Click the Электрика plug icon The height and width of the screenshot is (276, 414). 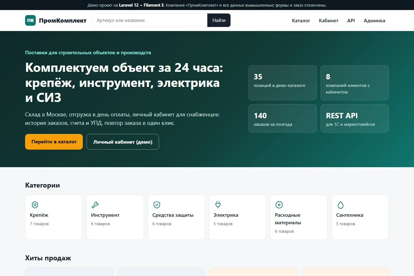(x=218, y=205)
